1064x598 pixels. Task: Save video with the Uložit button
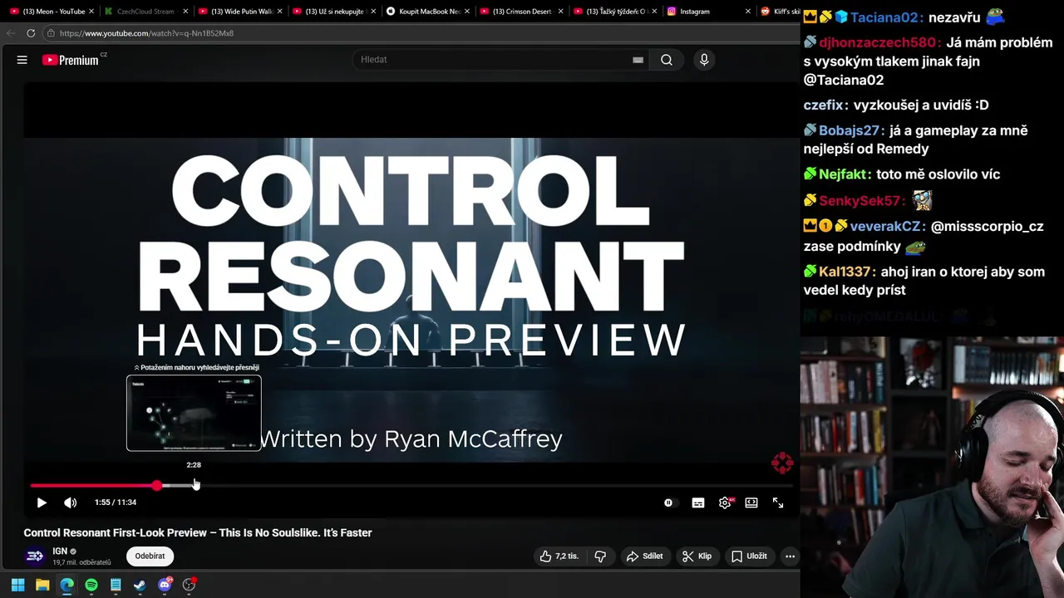749,556
